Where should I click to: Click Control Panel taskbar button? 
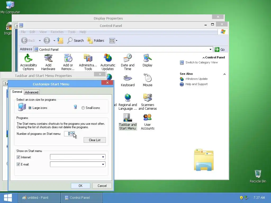tap(82, 198)
